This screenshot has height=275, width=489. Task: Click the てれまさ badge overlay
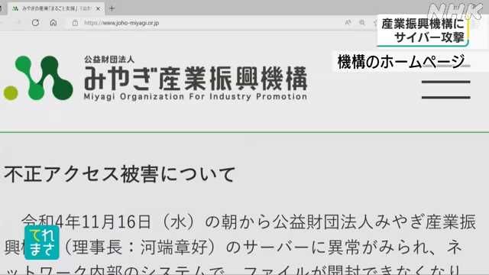pyautogui.click(x=42, y=243)
